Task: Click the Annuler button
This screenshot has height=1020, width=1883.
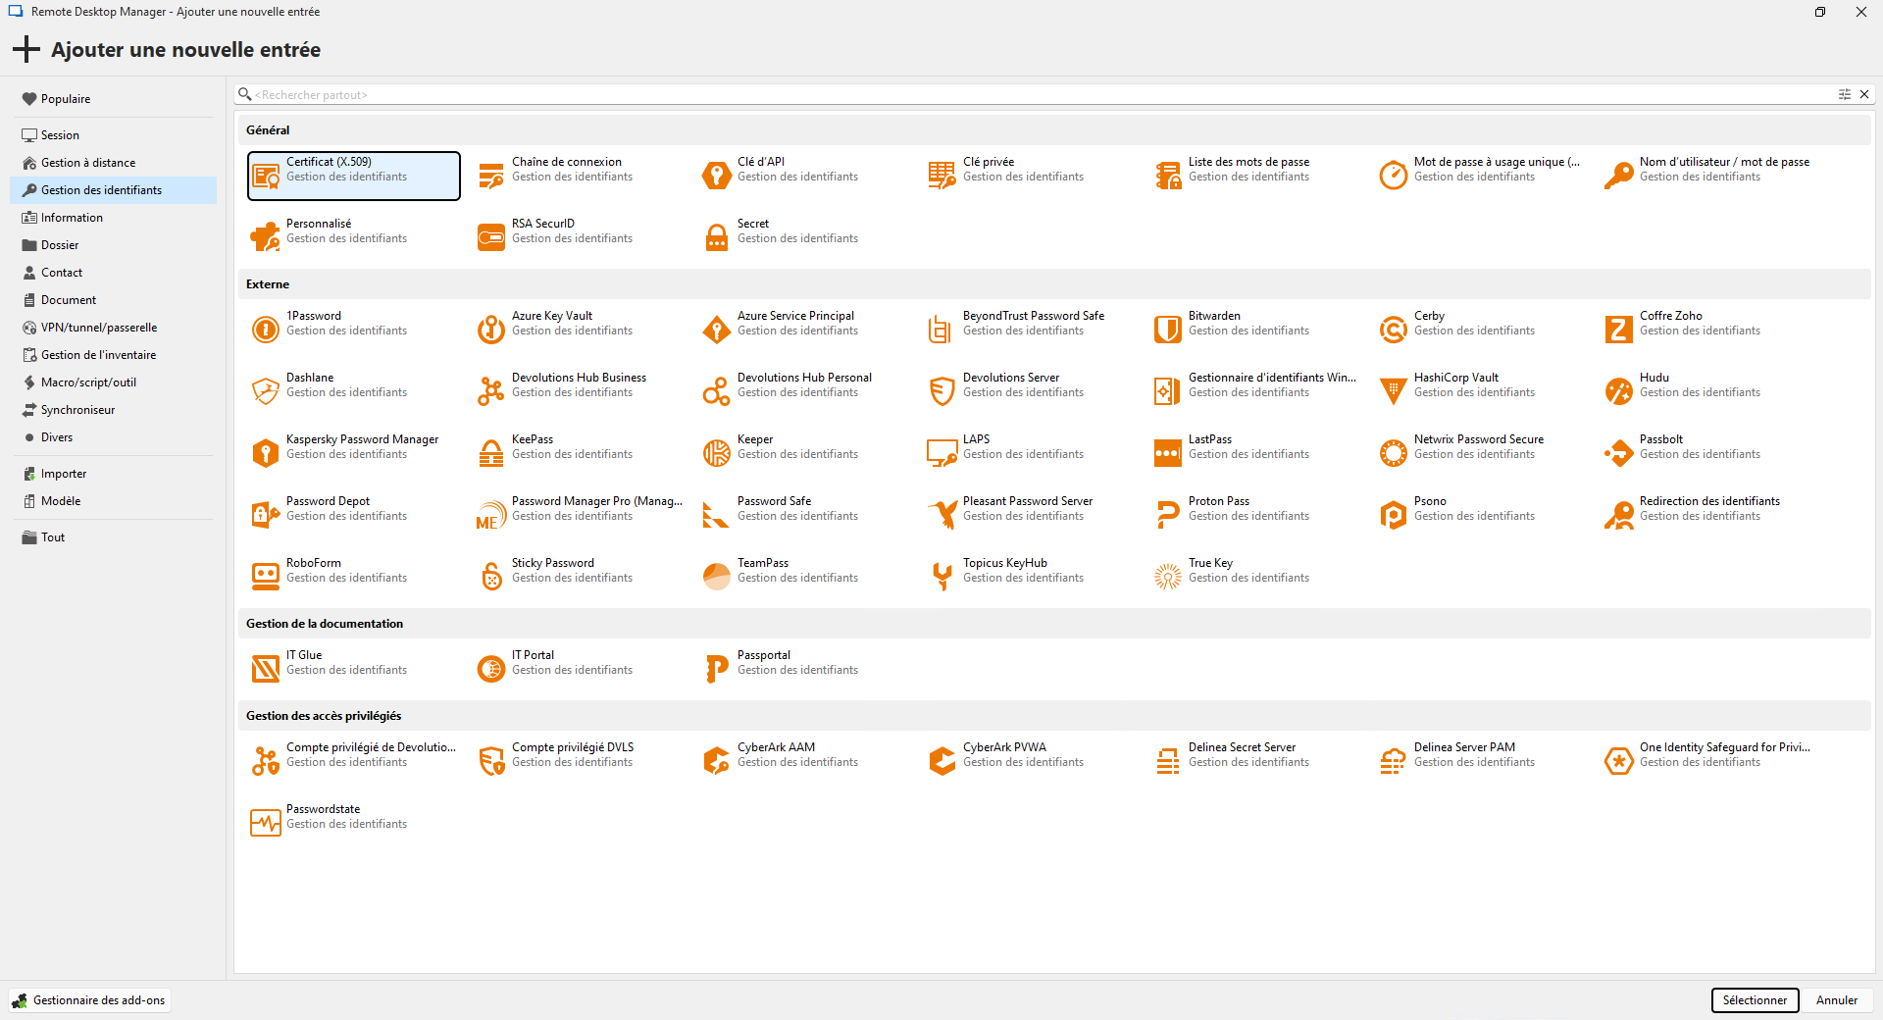Action: click(x=1837, y=1000)
